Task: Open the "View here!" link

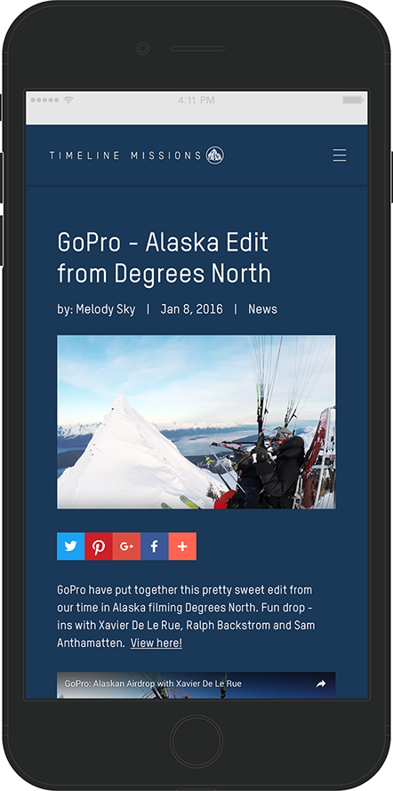Action: pyautogui.click(x=156, y=643)
